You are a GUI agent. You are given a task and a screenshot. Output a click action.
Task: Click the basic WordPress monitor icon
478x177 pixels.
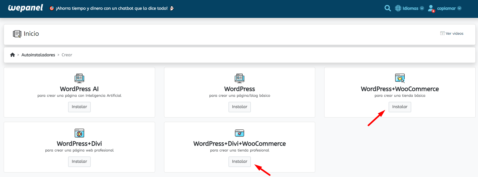pos(240,78)
